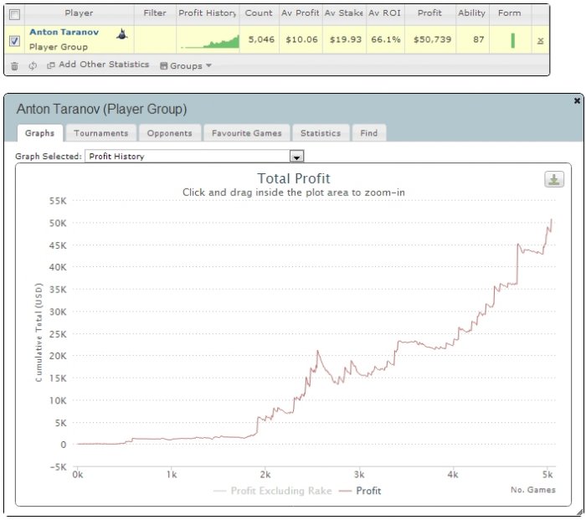Viewport: 586px width, 520px height.
Task: Switch to the Tournaments tab
Action: (101, 133)
